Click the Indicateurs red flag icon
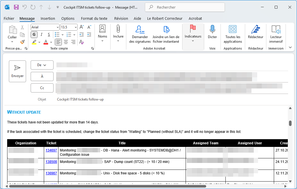This screenshot has height=189, width=297. [x=193, y=28]
